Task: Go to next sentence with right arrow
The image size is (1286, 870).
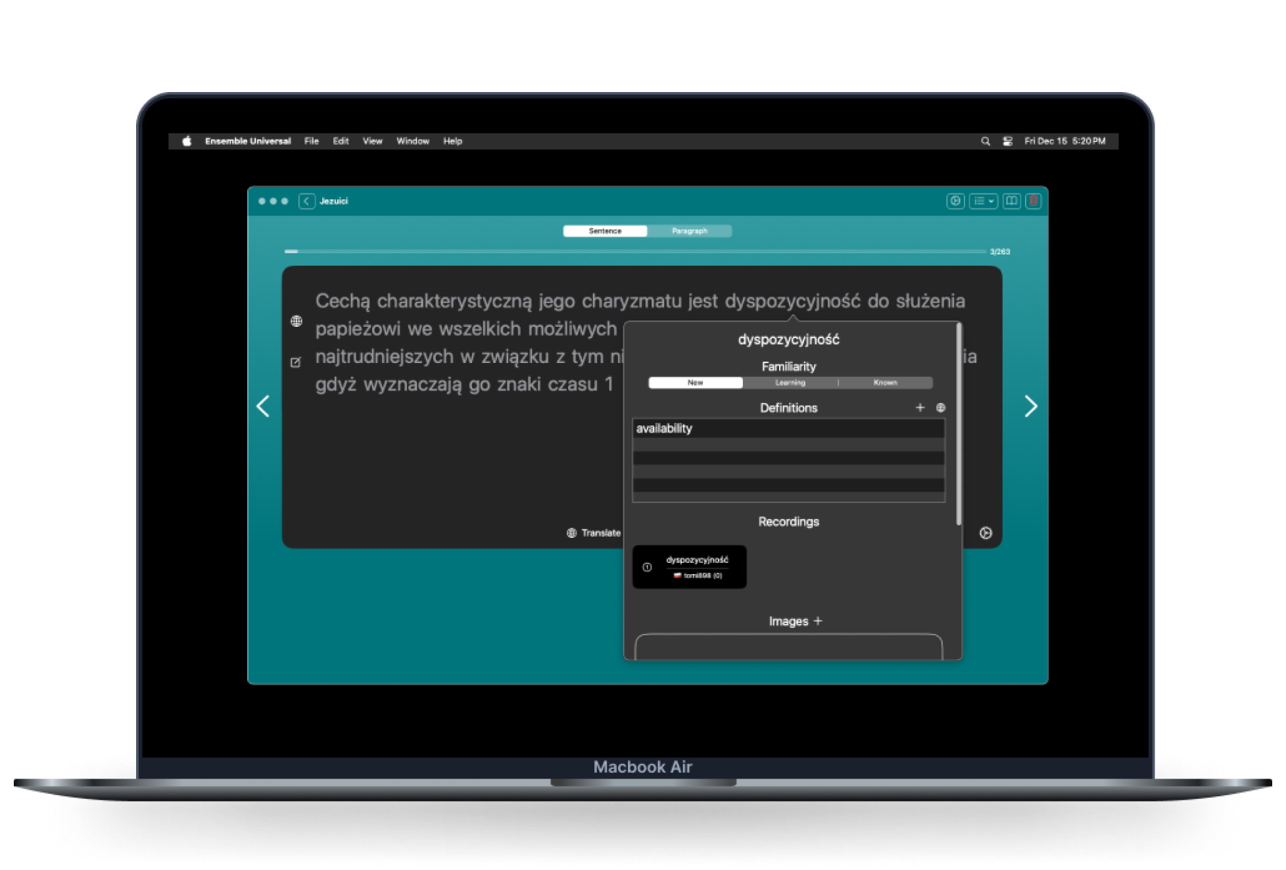Action: point(1030,406)
